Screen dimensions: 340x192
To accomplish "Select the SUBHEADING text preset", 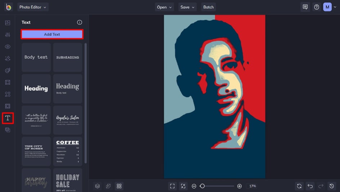I will point(68,57).
